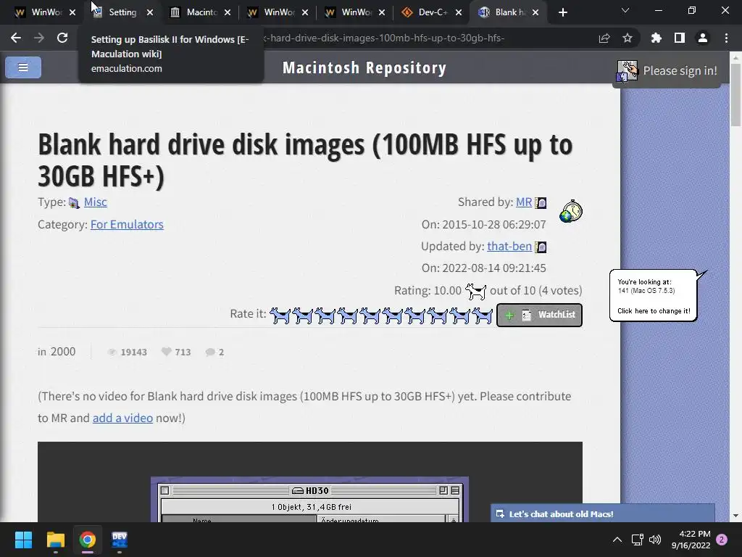Reload the current page

[62, 38]
